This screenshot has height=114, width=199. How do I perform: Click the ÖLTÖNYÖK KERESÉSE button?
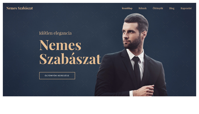tap(57, 76)
